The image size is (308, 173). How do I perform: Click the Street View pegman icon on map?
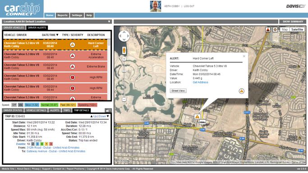[124, 50]
